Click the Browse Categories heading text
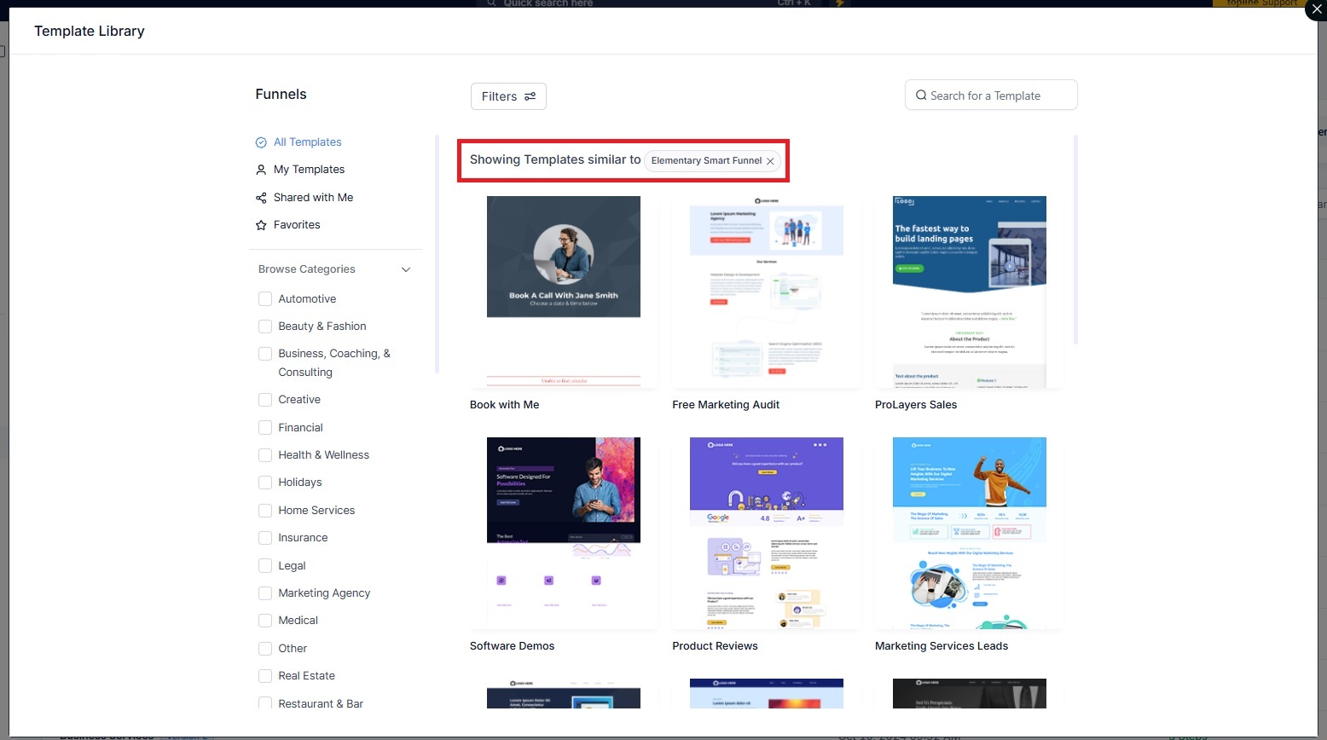This screenshot has width=1327, height=740. pyautogui.click(x=307, y=269)
